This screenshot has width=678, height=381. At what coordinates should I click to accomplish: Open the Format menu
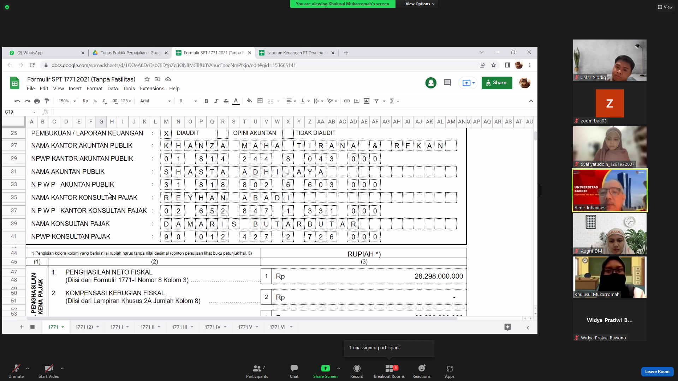[95, 89]
